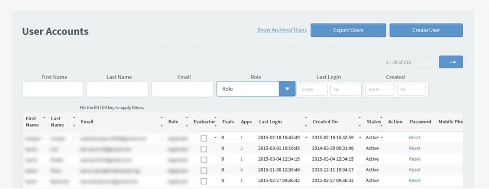Select Last Login cell 2015-03-01 10:16:45
This screenshot has width=489, height=189.
point(279,148)
